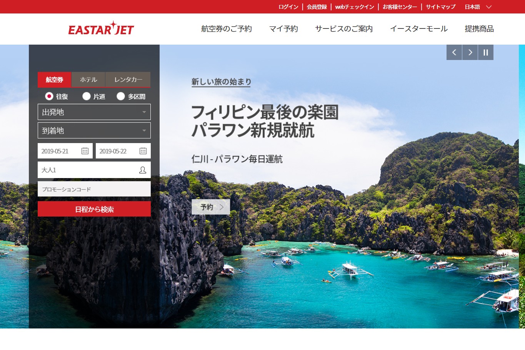Switch to the レンタカー tab
Image resolution: width=525 pixels, height=350 pixels.
tap(128, 80)
